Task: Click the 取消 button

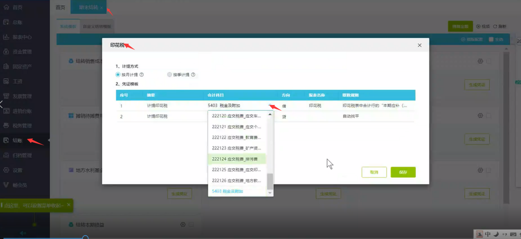Action: [x=374, y=172]
